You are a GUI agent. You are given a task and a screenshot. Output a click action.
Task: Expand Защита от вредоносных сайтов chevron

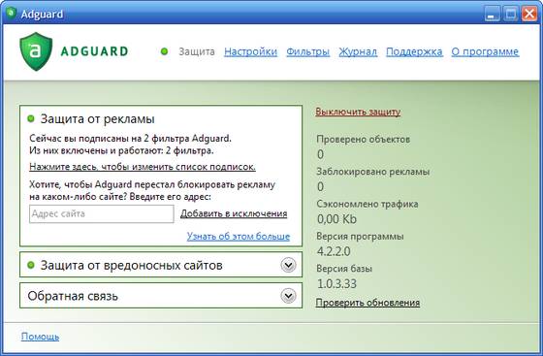pos(288,265)
